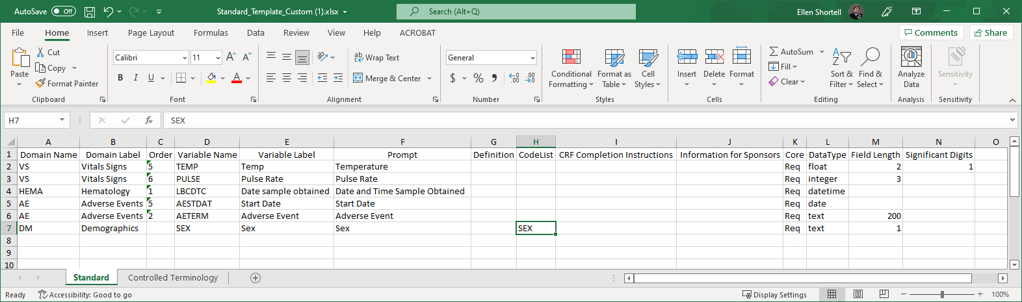Toggle Italic formatting
Screen dimensions: 1022x302
tap(135, 78)
